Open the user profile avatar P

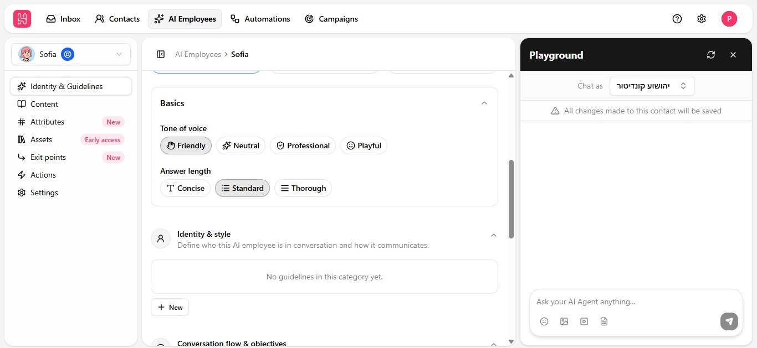click(x=729, y=19)
